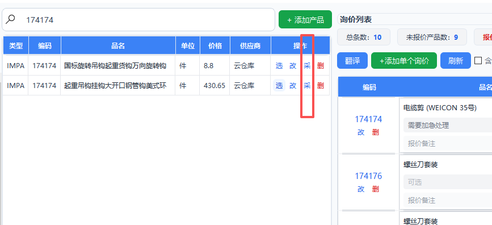Click the 类型 column header
This screenshot has width=492, height=225.
point(16,45)
